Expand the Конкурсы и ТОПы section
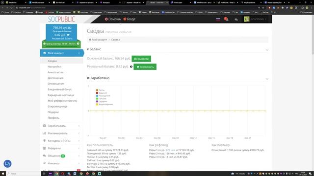This screenshot has width=314, height=176. (61, 141)
